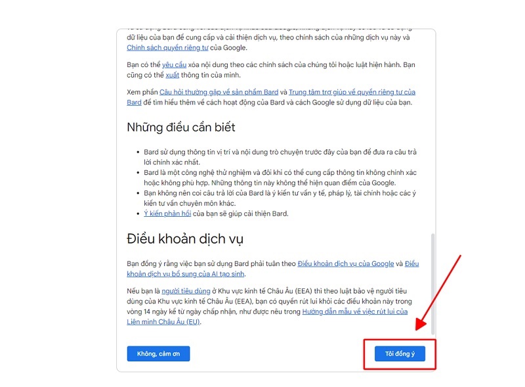This screenshot has height=387, width=525.
Task: Open 'Điều khoản dịch vụ bổ sung' AI link
Action: click(186, 274)
